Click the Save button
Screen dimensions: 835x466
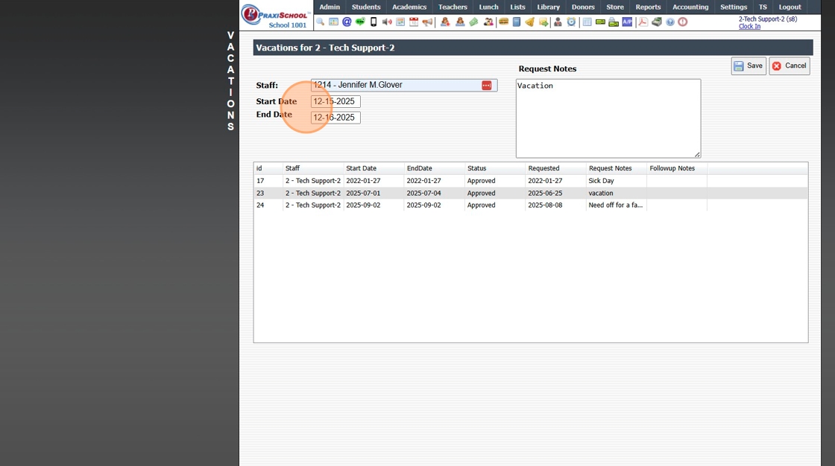(749, 66)
